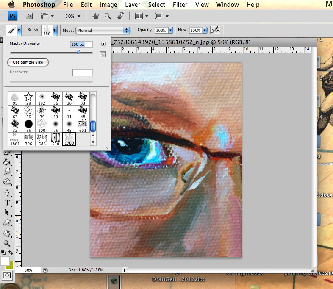Select the leaf brush preset 95
Image resolution: width=333 pixels, height=289 pixels.
click(x=15, y=99)
